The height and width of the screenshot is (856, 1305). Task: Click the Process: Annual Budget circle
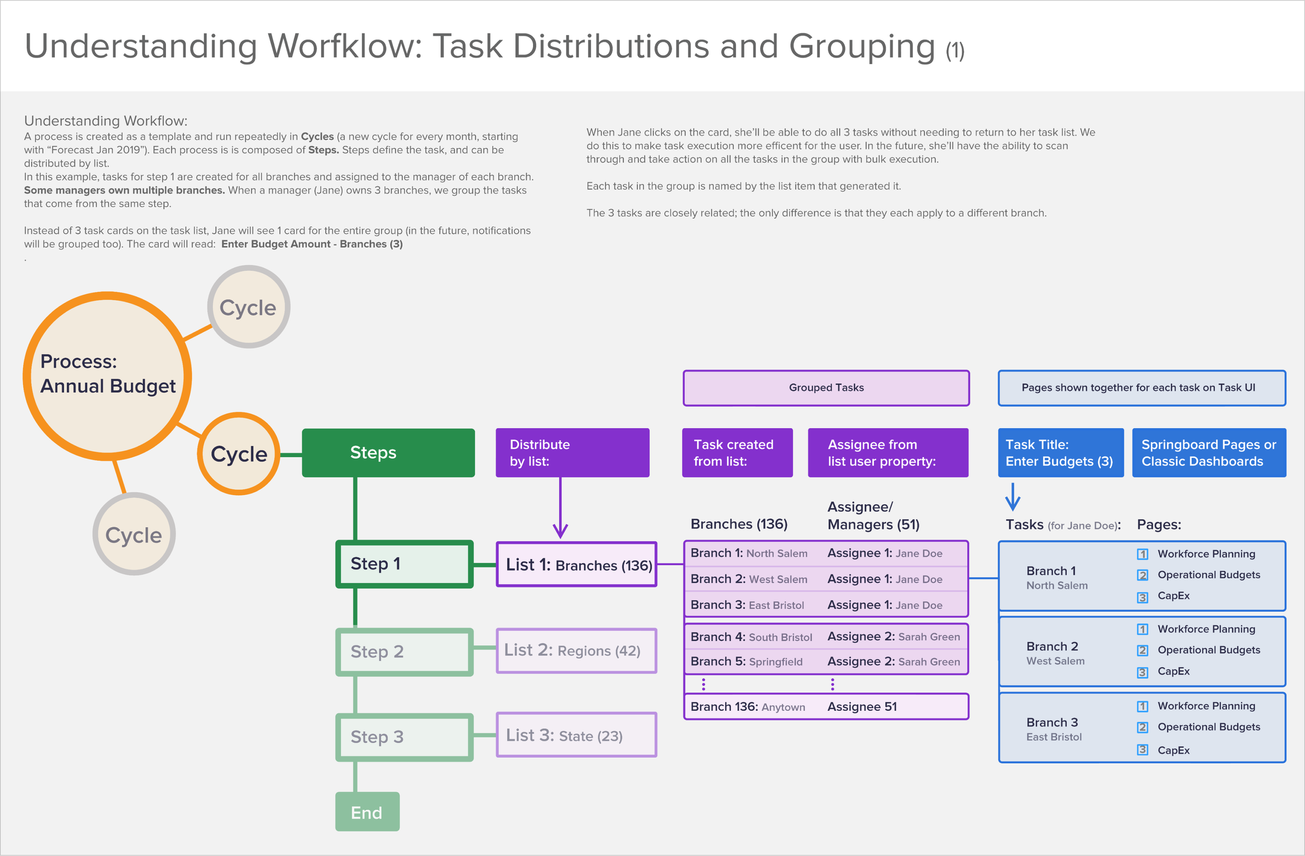[x=108, y=375]
